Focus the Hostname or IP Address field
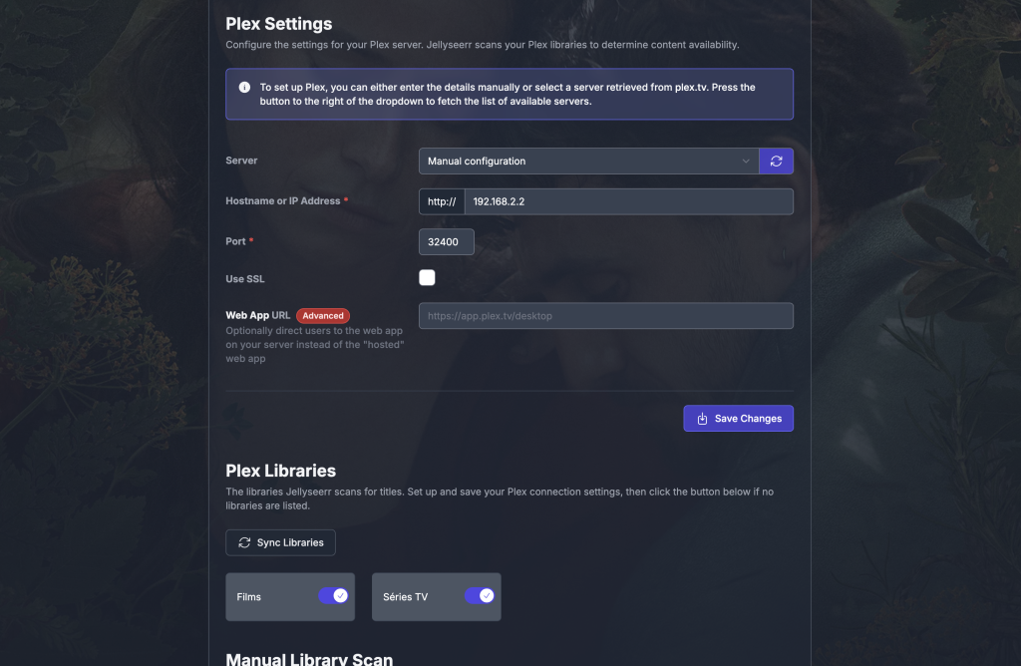This screenshot has width=1021, height=666. 628,201
